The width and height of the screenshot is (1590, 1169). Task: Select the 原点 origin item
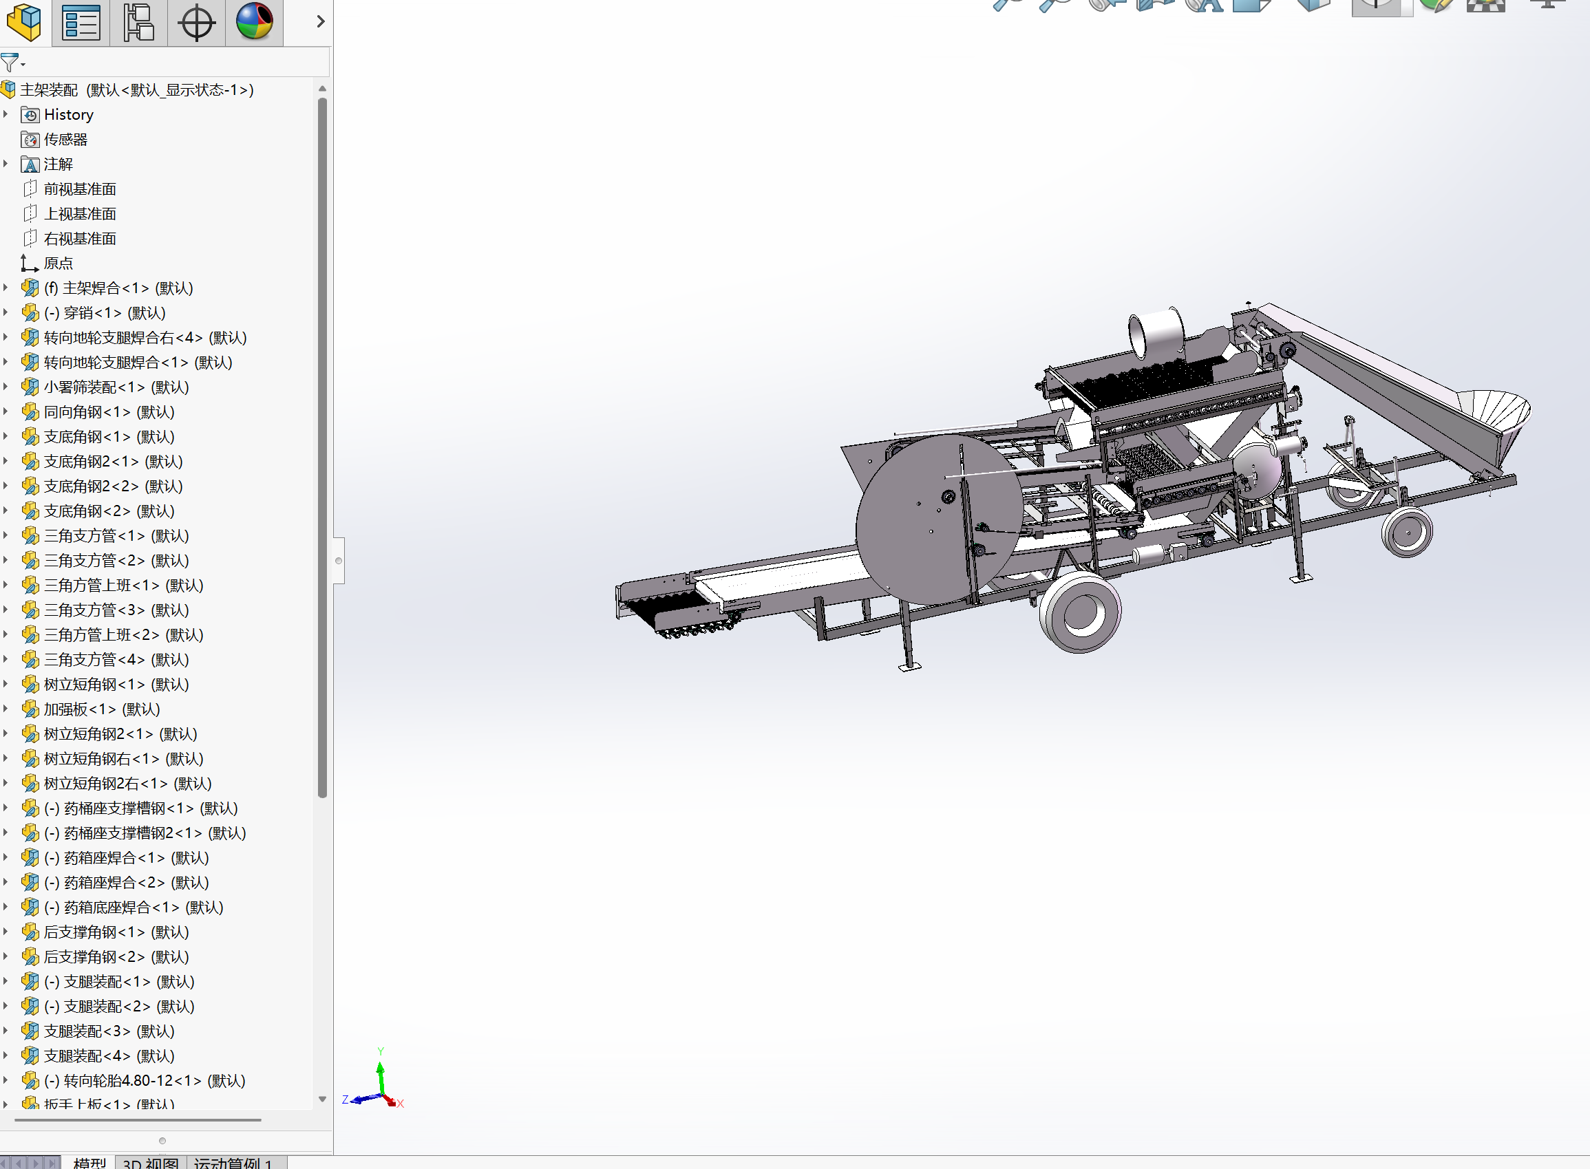click(x=58, y=264)
